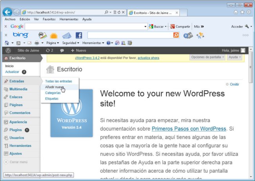Click the Google toolbar Compartir button

[x=180, y=27]
